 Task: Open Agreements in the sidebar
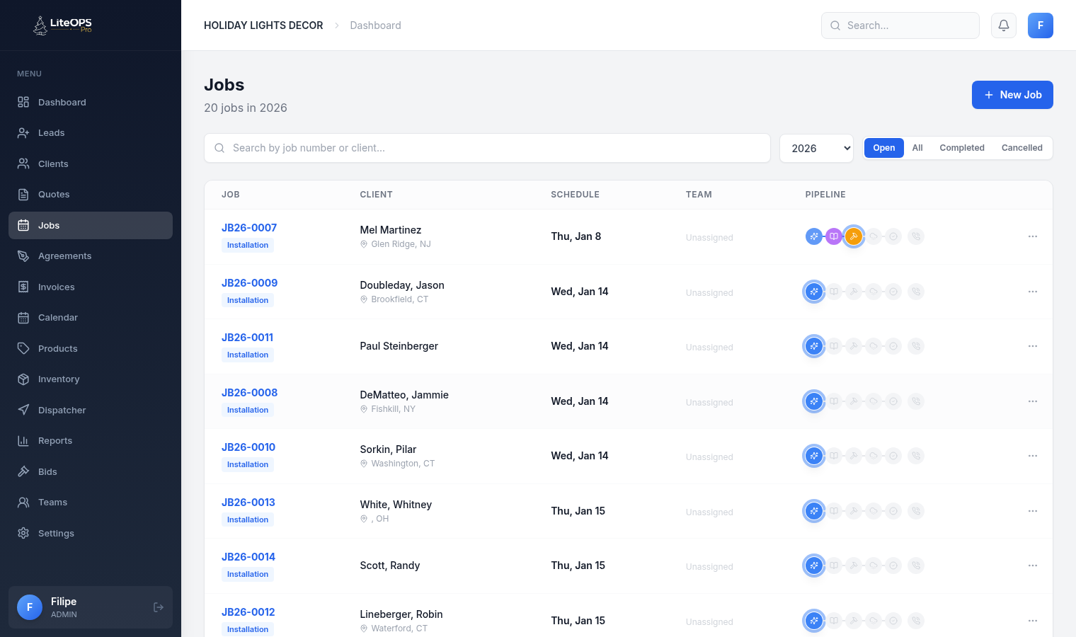click(91, 256)
